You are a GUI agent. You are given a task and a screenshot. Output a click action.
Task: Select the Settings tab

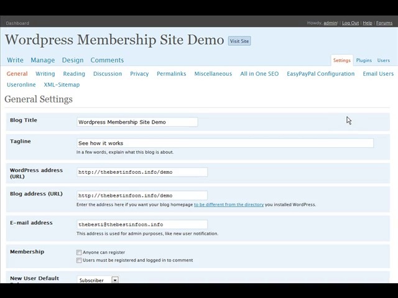(341, 60)
